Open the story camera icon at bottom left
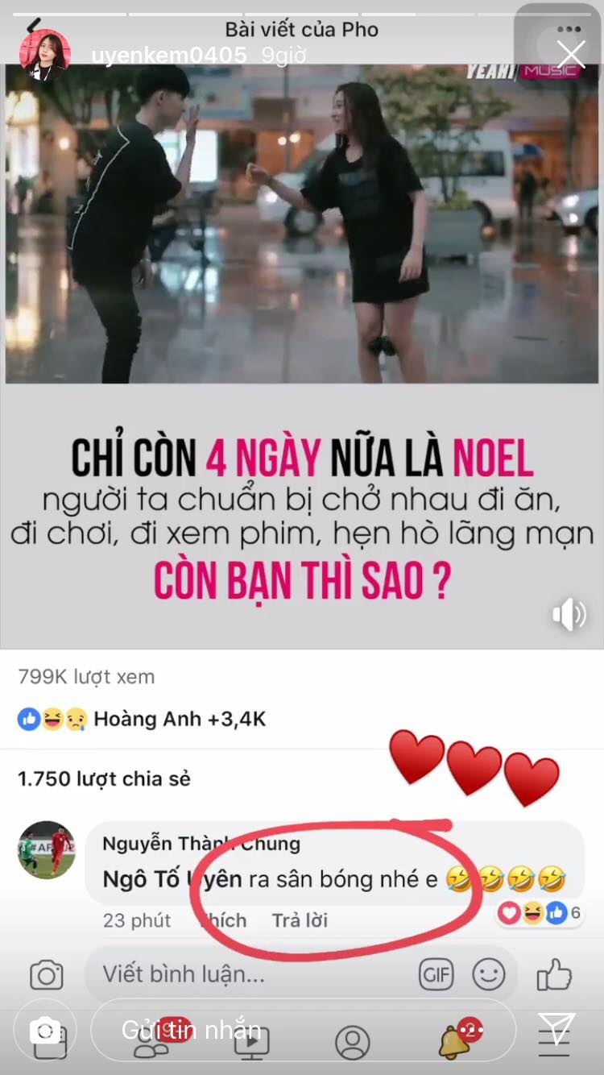Screen dimensions: 604x1075 click(45, 1030)
